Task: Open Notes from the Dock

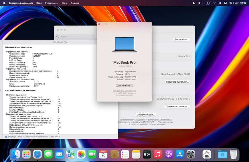Action: 136,154
